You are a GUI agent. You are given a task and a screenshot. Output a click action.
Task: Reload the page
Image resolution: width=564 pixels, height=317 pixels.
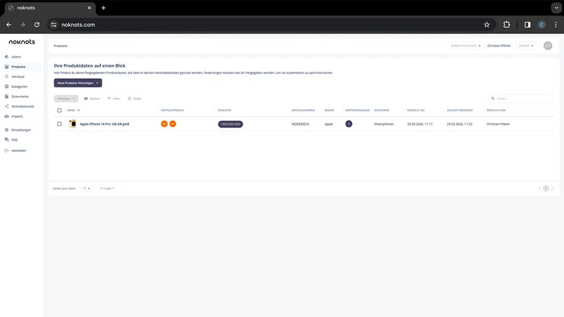[x=37, y=25]
